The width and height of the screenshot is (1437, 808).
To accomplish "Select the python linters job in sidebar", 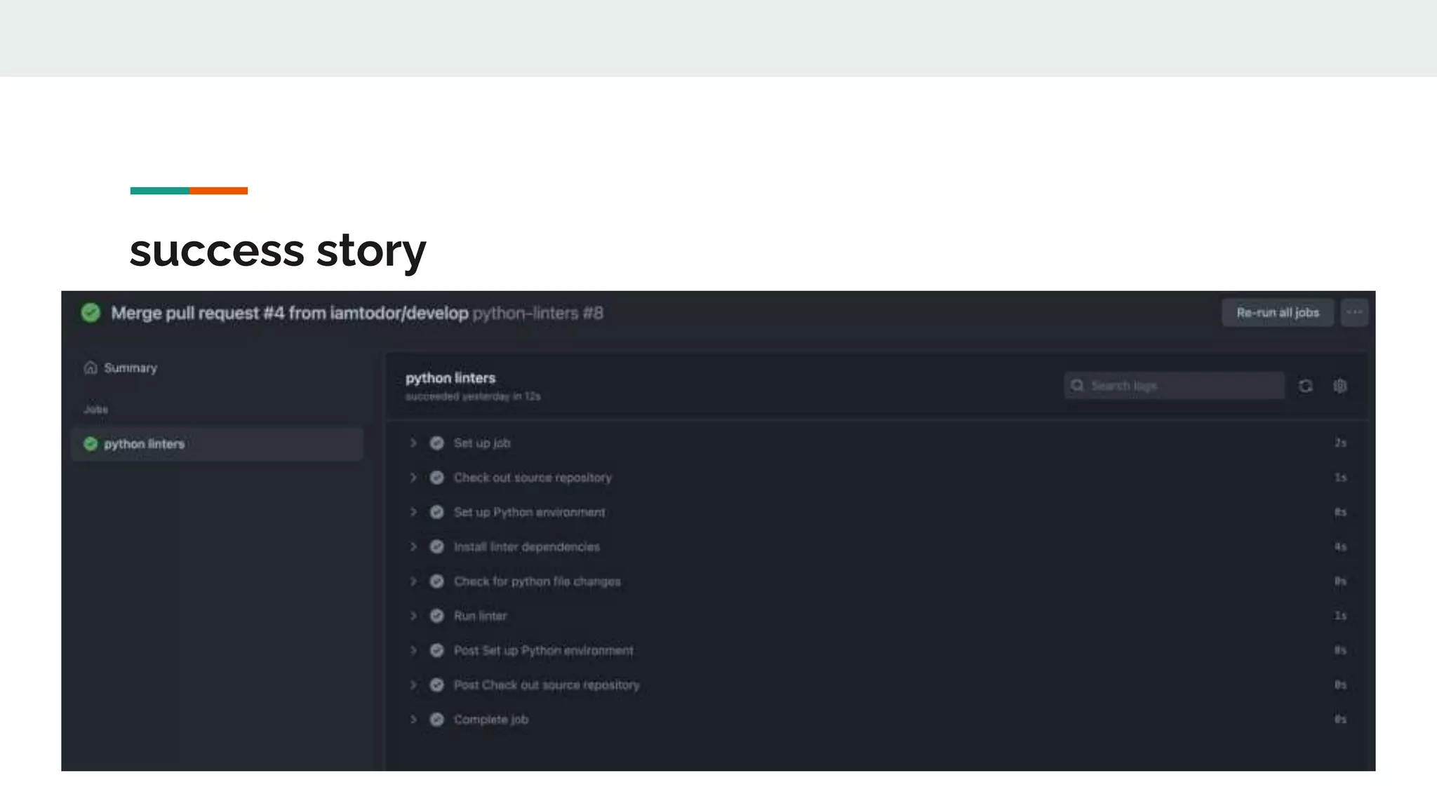I will coord(217,444).
